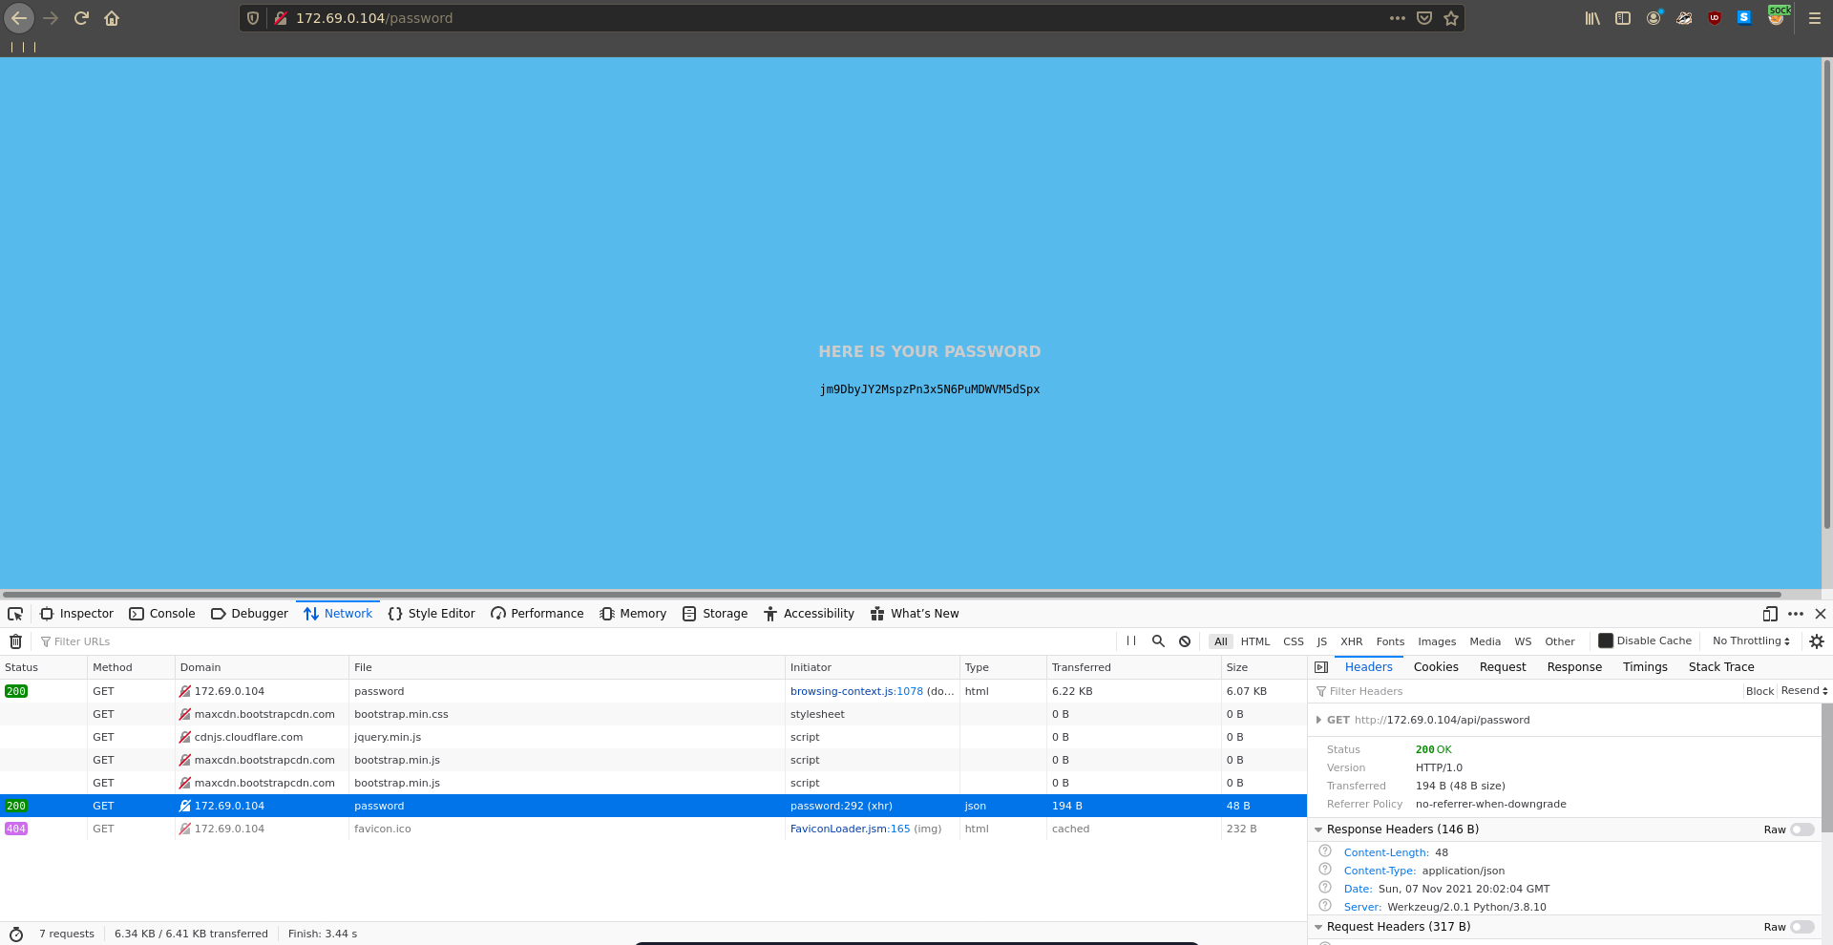Click the element picker icon in DevTools

15,614
